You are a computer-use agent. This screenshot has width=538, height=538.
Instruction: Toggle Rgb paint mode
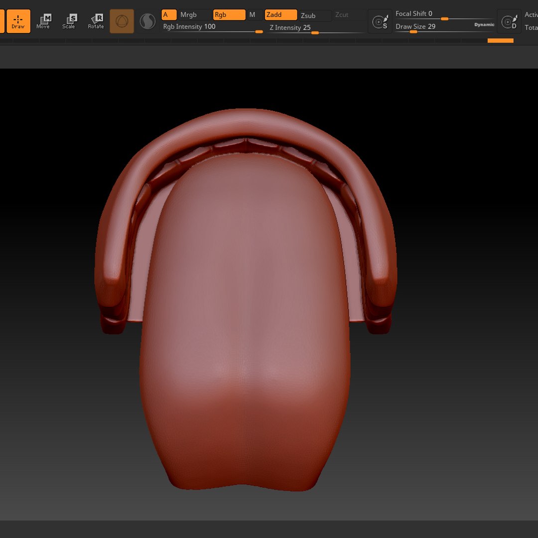[229, 15]
